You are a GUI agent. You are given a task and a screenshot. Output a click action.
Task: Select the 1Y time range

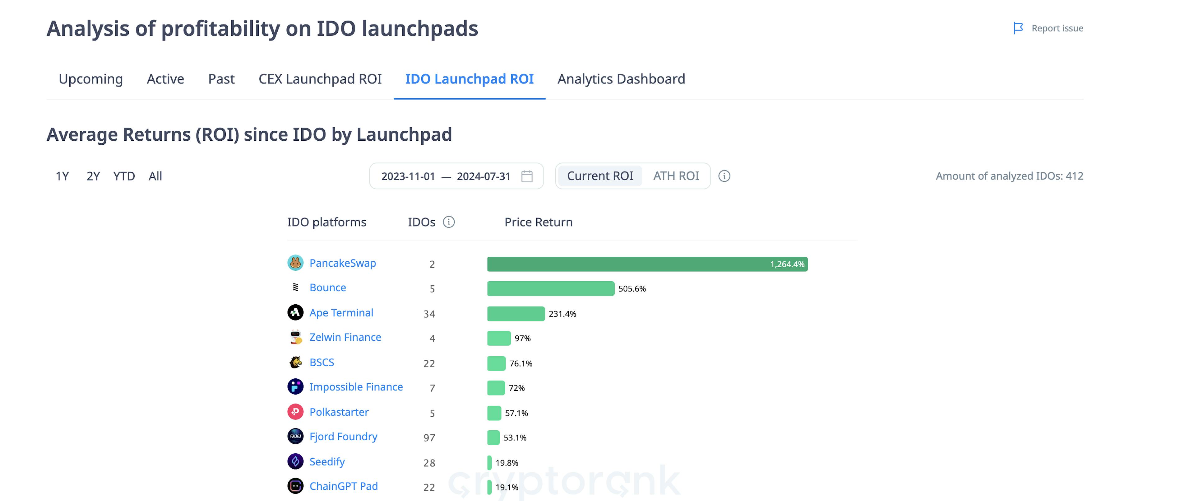tap(62, 176)
